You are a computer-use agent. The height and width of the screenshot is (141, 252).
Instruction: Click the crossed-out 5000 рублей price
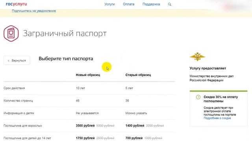point(105,126)
